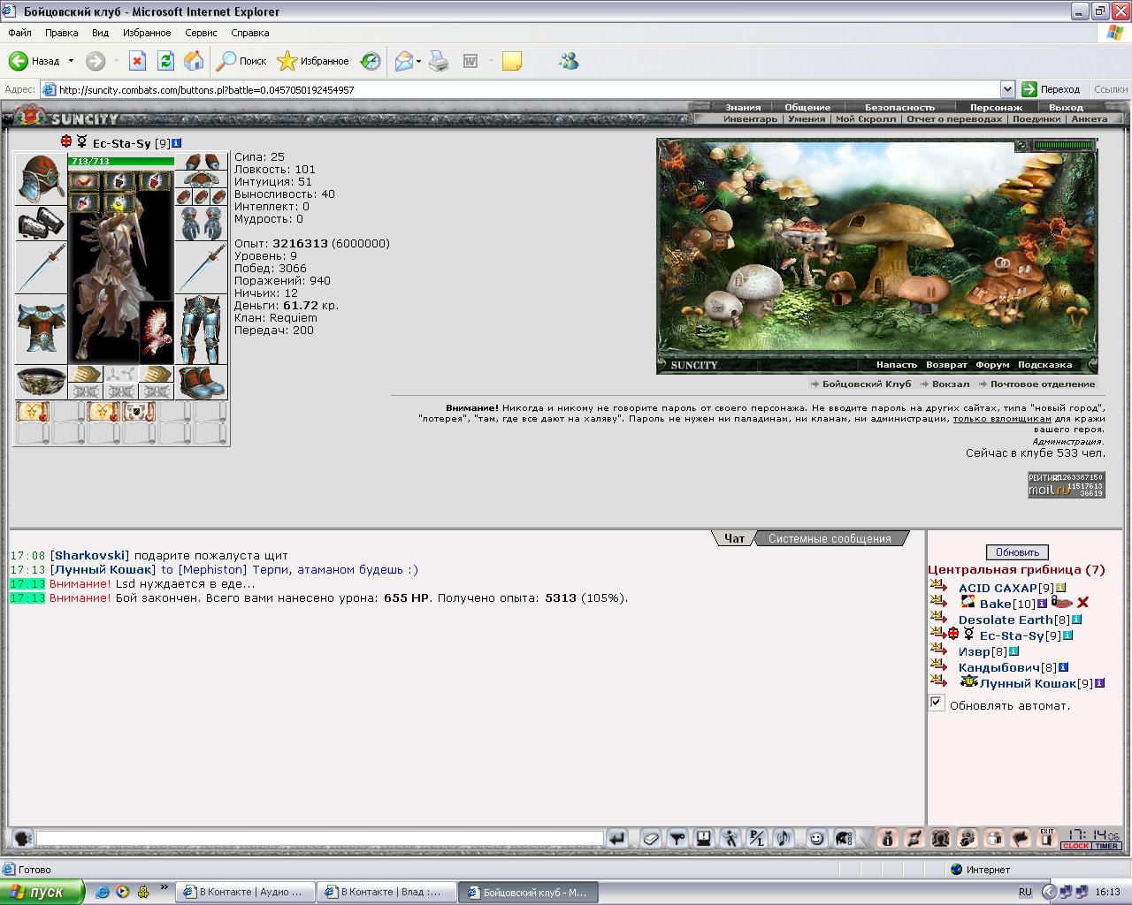Click the ACID CAXAP player name
Viewport: 1132px width, 905px height.
[997, 588]
